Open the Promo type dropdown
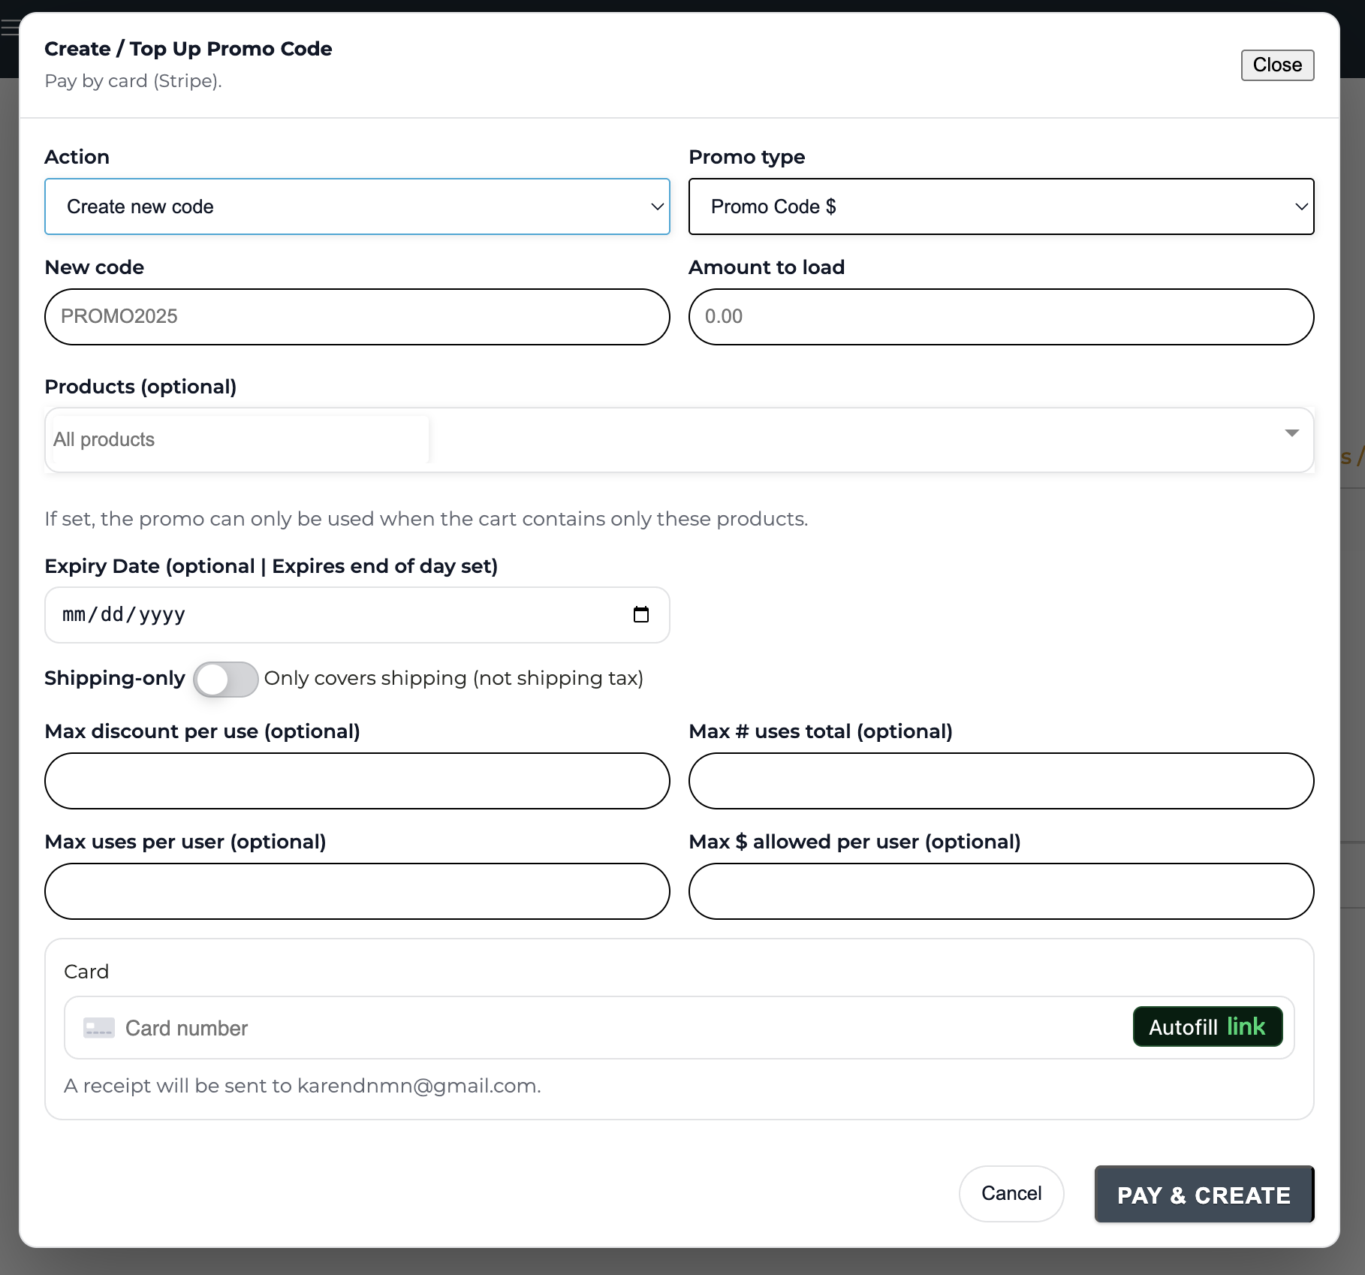The height and width of the screenshot is (1275, 1365). 1001,206
